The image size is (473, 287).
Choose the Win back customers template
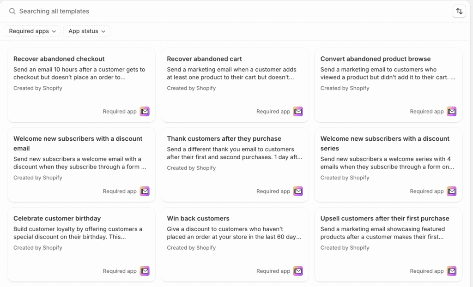[x=198, y=218]
